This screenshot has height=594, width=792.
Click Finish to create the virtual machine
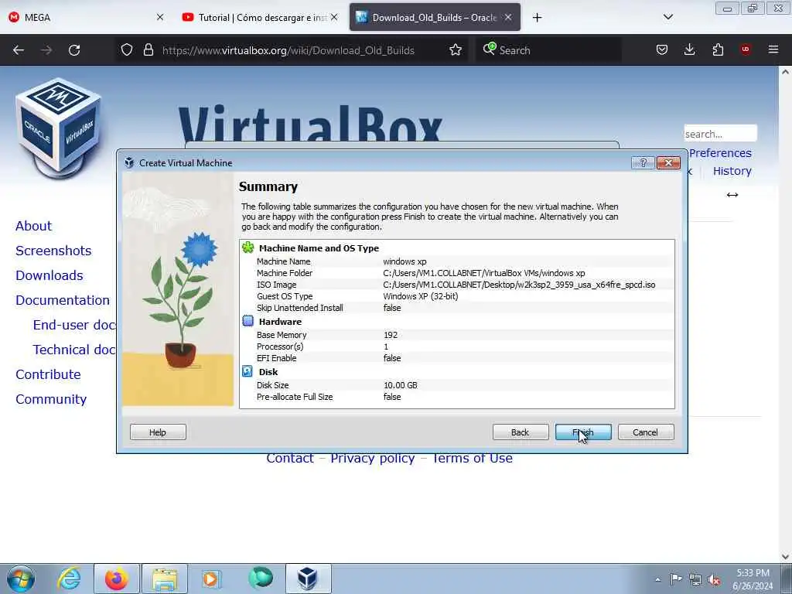pyautogui.click(x=583, y=432)
